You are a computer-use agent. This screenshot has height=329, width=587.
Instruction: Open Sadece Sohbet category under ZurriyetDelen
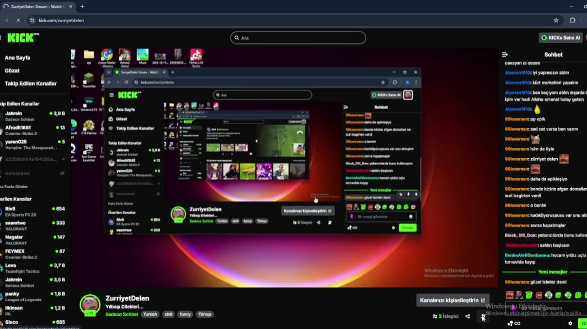point(122,314)
